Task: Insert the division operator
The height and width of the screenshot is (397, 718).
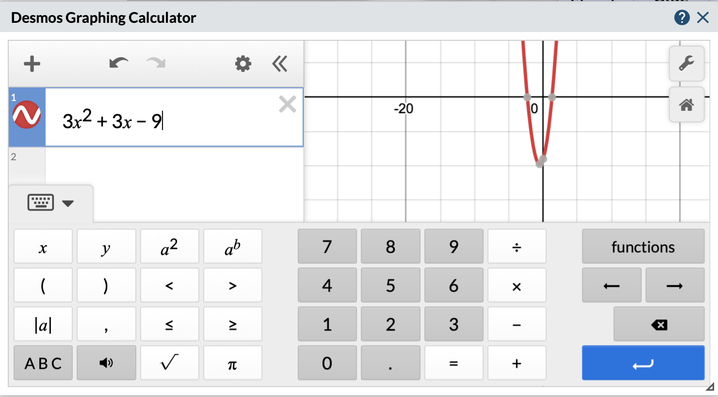Action: pyautogui.click(x=517, y=247)
